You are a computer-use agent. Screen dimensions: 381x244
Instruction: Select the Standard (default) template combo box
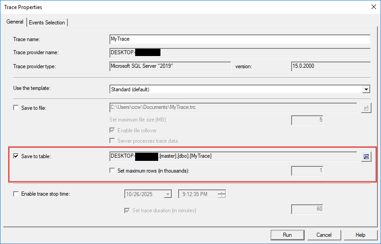pos(240,89)
